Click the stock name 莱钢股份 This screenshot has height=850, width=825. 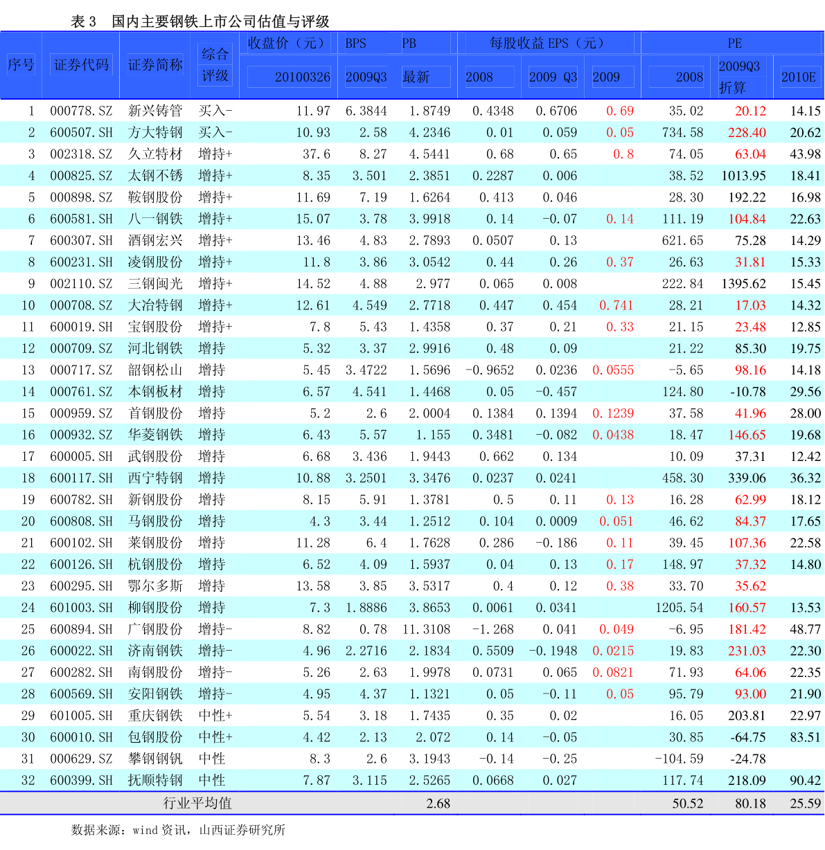point(155,543)
